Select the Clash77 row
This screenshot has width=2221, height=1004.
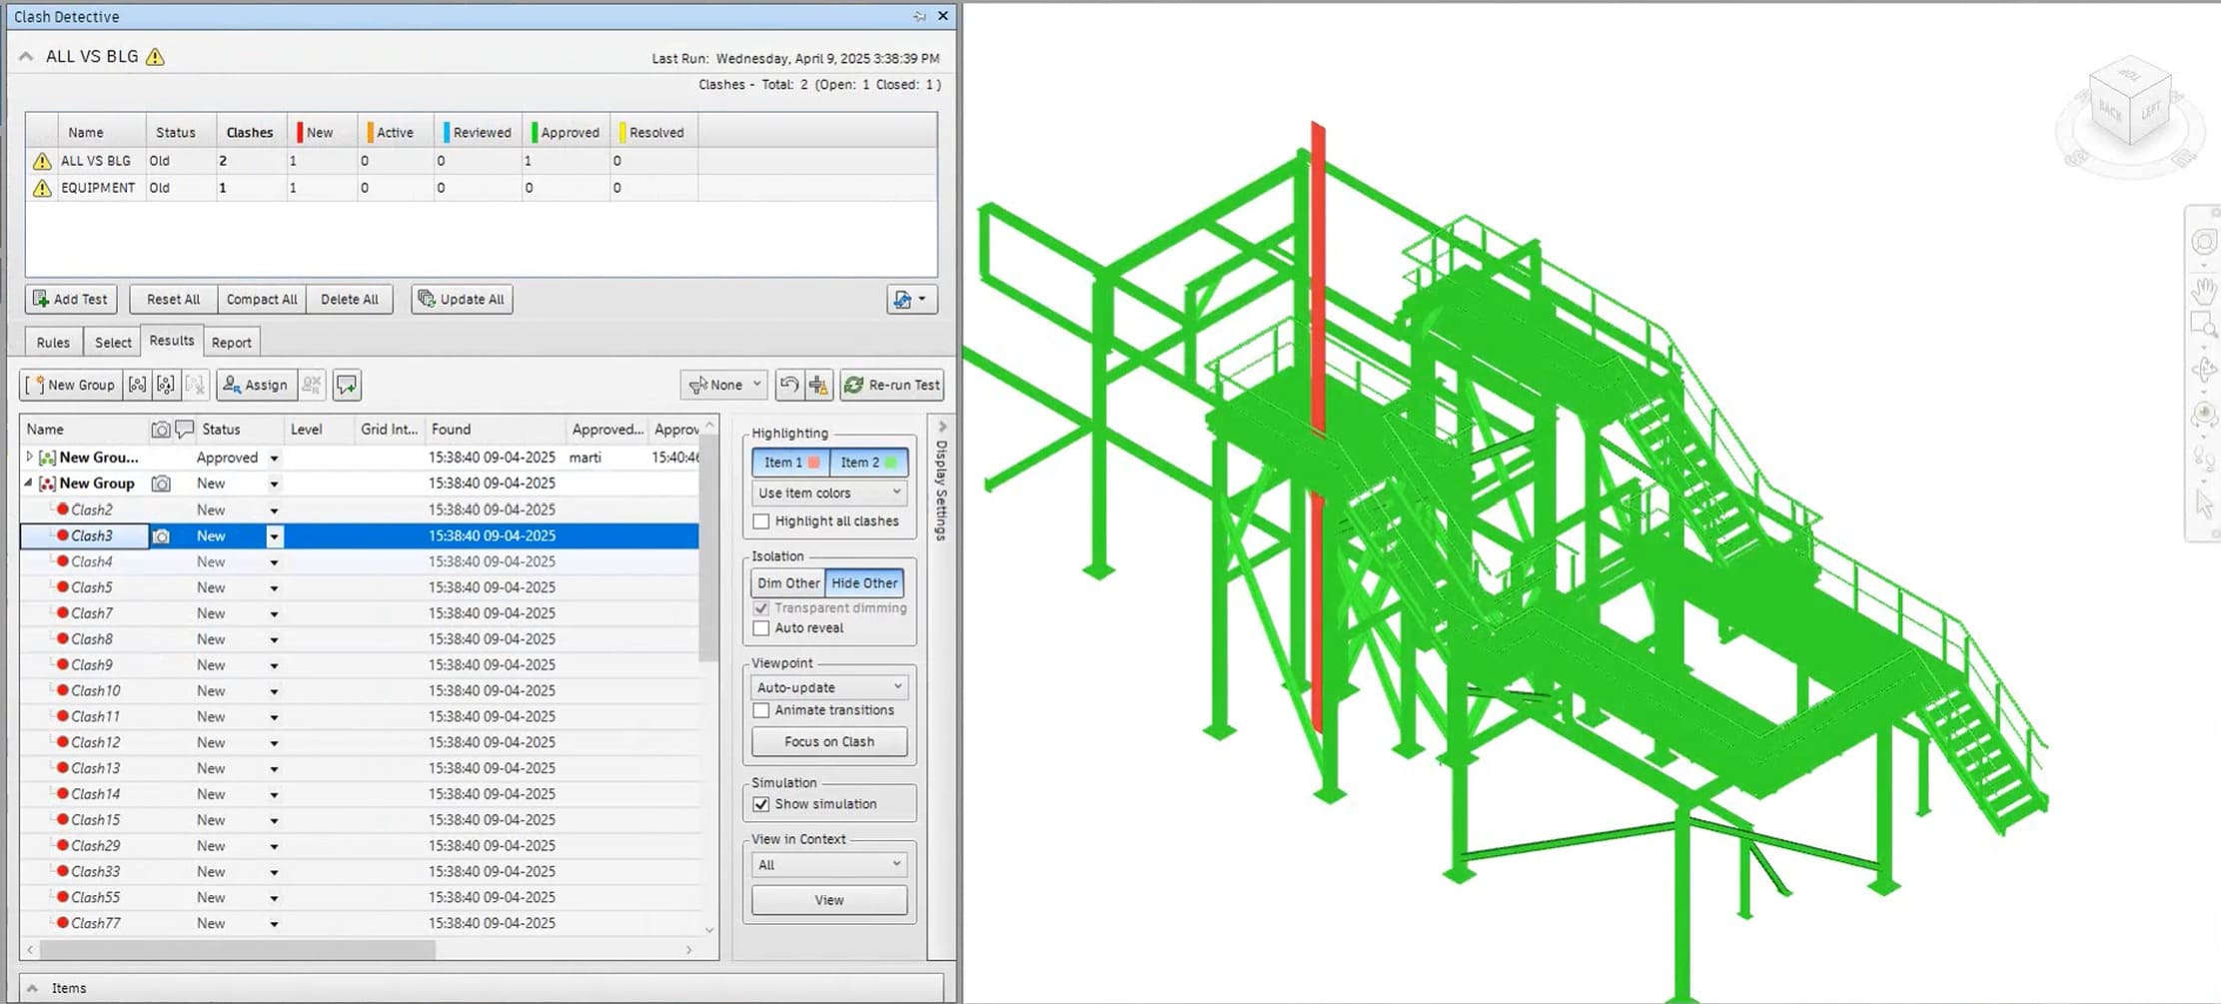pos(360,924)
